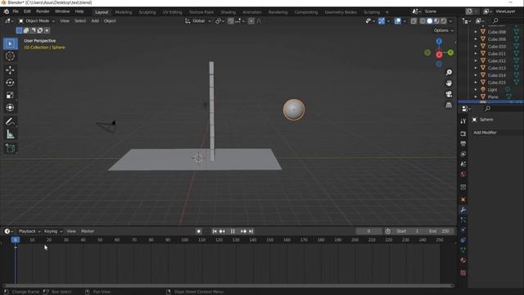The image size is (524, 295).
Task: Expand the Light item in outliner
Action: coord(476,89)
